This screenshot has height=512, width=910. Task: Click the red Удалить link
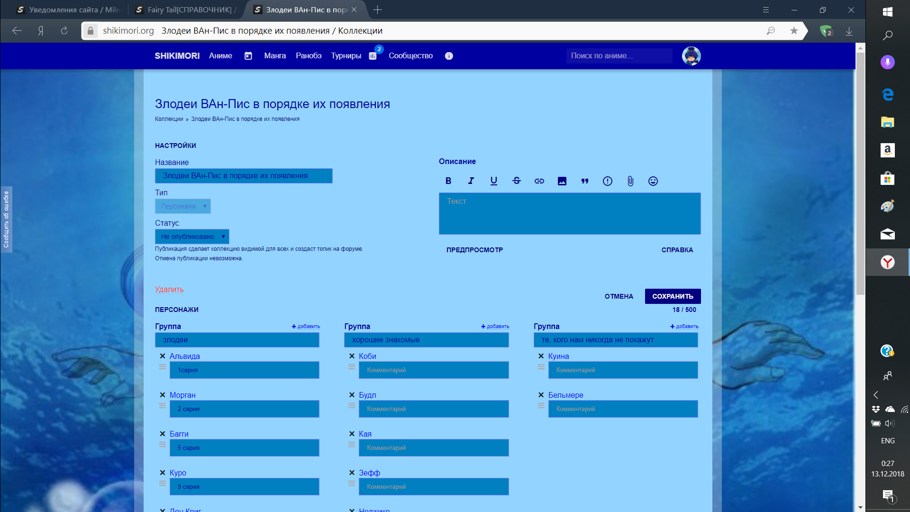[169, 290]
